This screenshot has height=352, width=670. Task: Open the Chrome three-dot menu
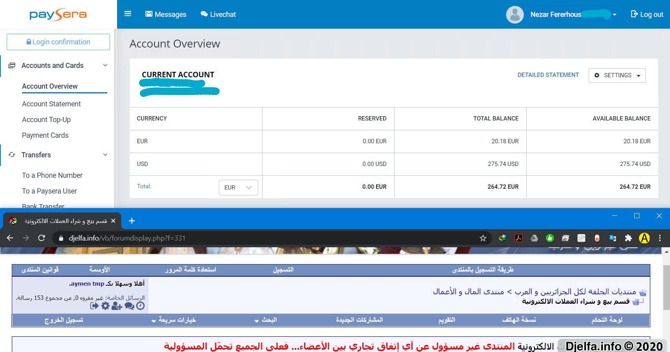pos(660,238)
